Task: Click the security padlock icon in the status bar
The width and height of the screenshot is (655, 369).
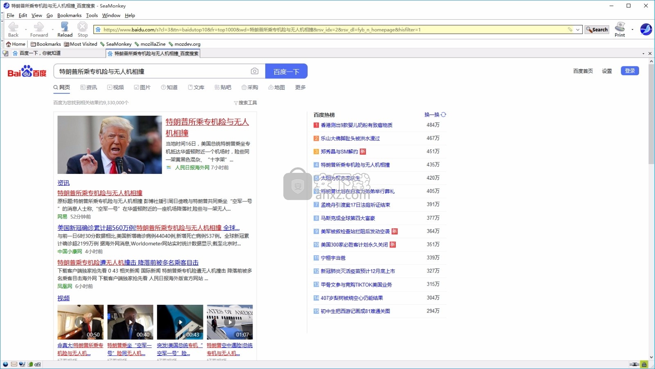Action: point(644,364)
